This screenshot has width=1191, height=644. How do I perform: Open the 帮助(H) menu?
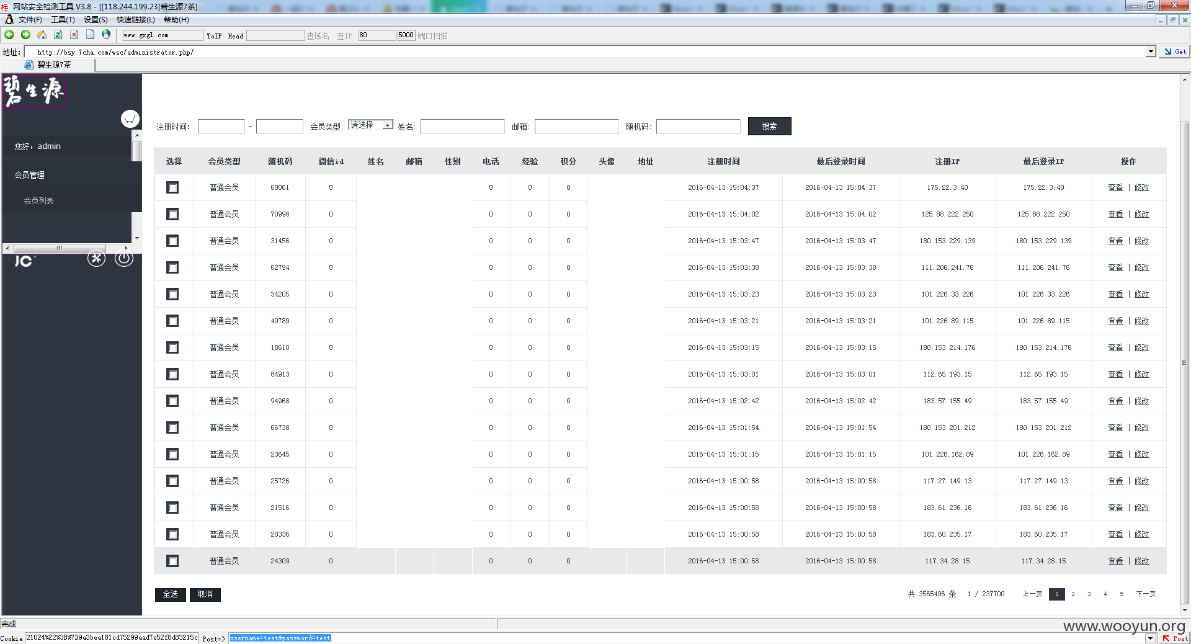[176, 20]
